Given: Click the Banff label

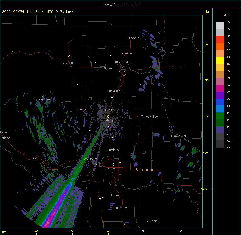Looking at the screenshot, I should (x=35, y=158).
